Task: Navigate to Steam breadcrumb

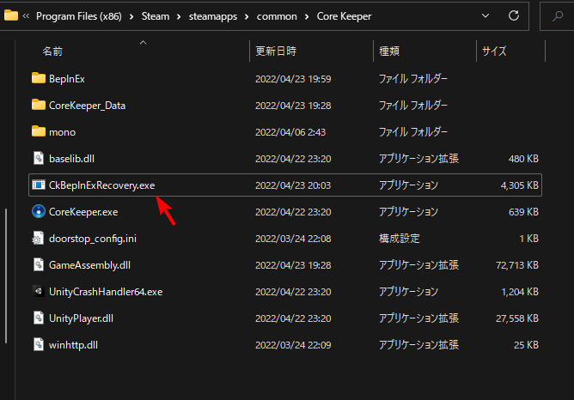Action: 156,16
